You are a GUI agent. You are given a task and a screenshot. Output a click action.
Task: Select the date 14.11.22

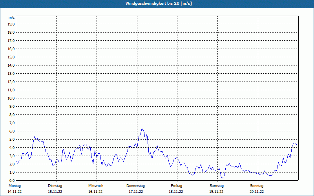[x=15, y=192]
